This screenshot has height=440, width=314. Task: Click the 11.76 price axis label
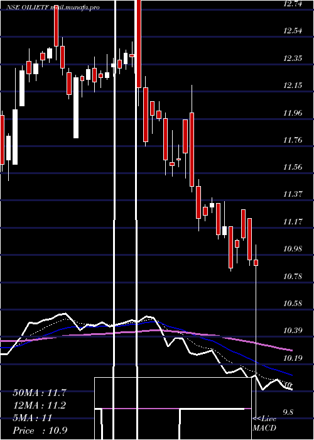(x=293, y=140)
